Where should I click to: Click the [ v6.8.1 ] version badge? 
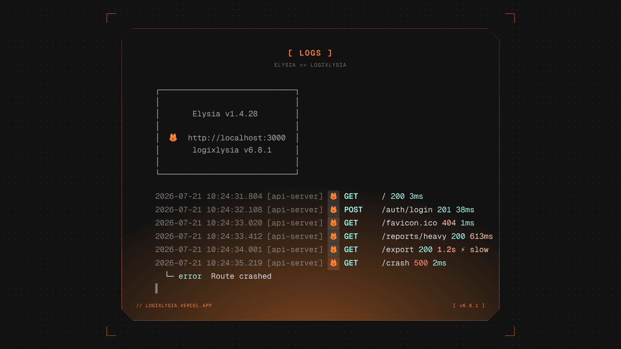pos(469,306)
